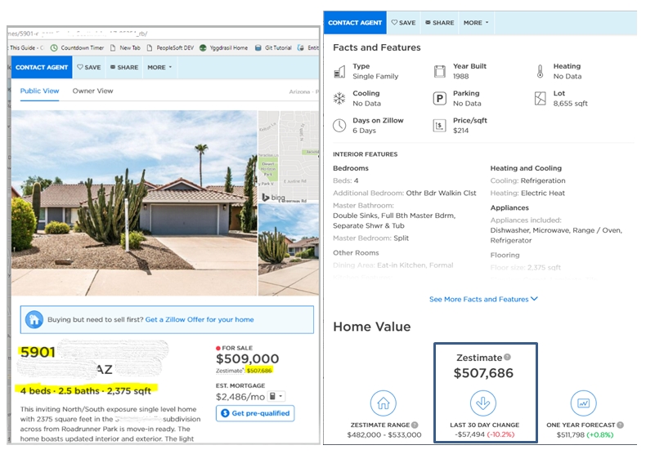Click the Cooling snowflake icon
Viewport: 664px width, 463px height.
tap(339, 99)
